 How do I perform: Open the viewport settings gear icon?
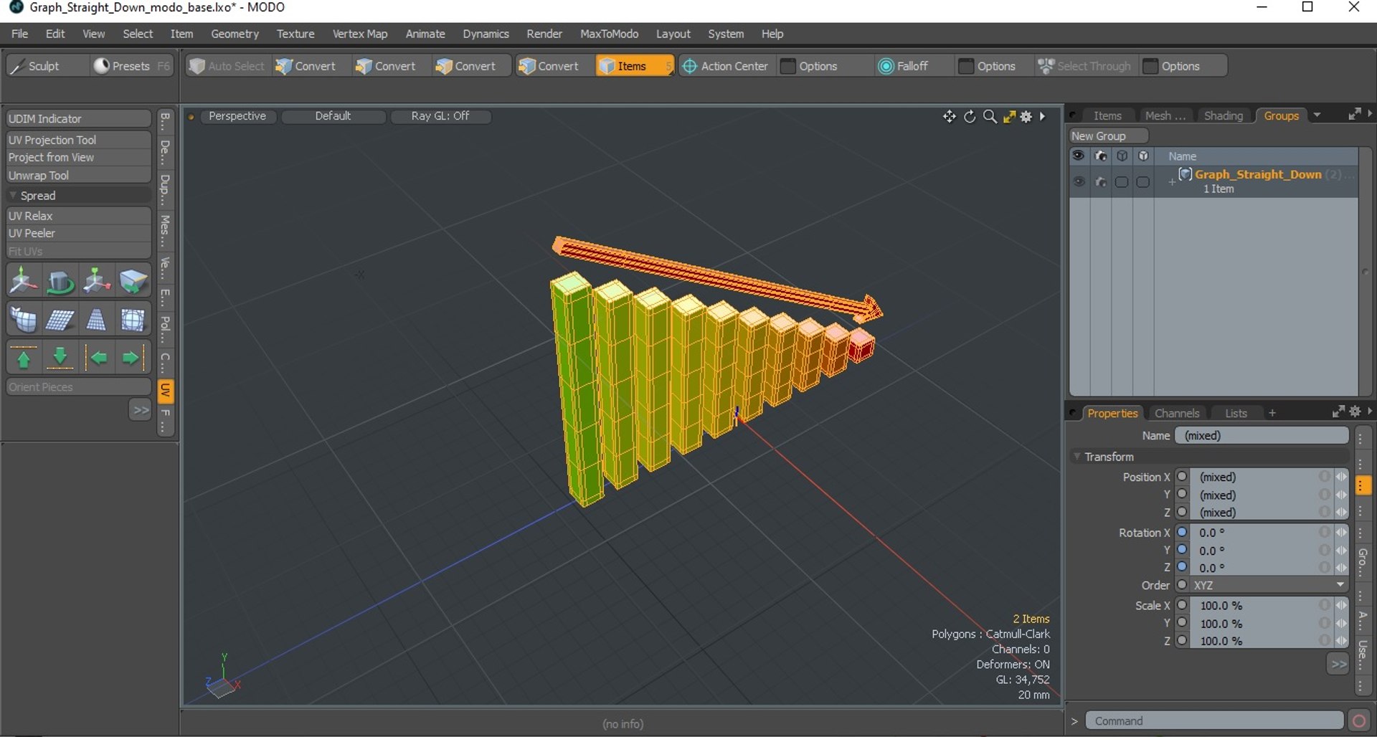tap(1026, 116)
